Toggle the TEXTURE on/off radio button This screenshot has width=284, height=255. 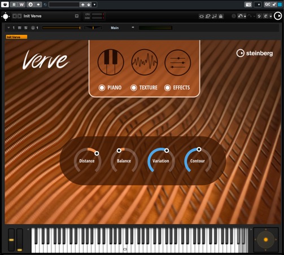tap(134, 87)
